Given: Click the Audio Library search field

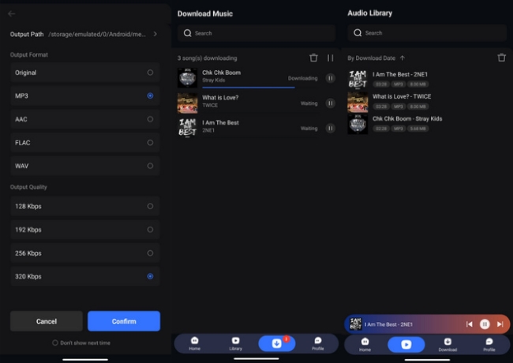Looking at the screenshot, I should pyautogui.click(x=427, y=32).
